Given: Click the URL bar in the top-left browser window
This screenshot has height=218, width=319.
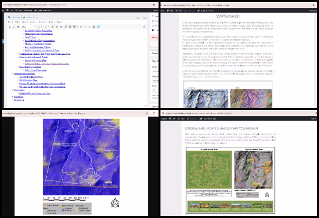Looking at the screenshot, I should (77, 5).
